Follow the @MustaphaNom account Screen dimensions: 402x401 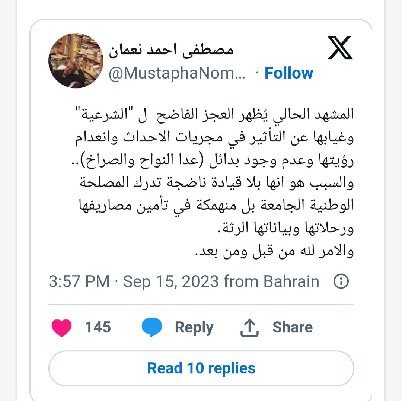[289, 73]
